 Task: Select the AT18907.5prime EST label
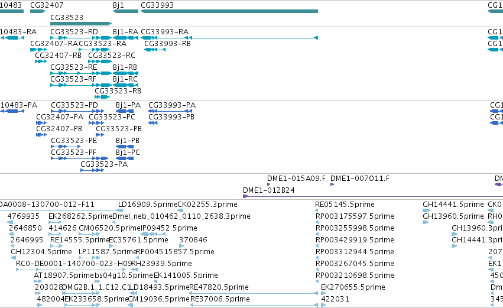[64, 276]
